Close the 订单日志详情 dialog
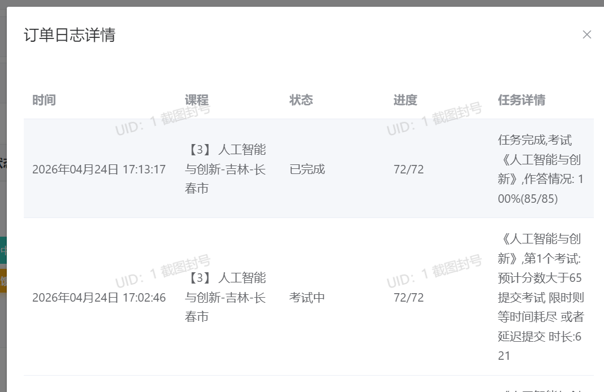The height and width of the screenshot is (392, 604). point(586,34)
